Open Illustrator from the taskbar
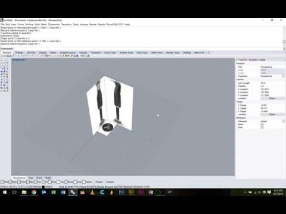 [x=131, y=192]
